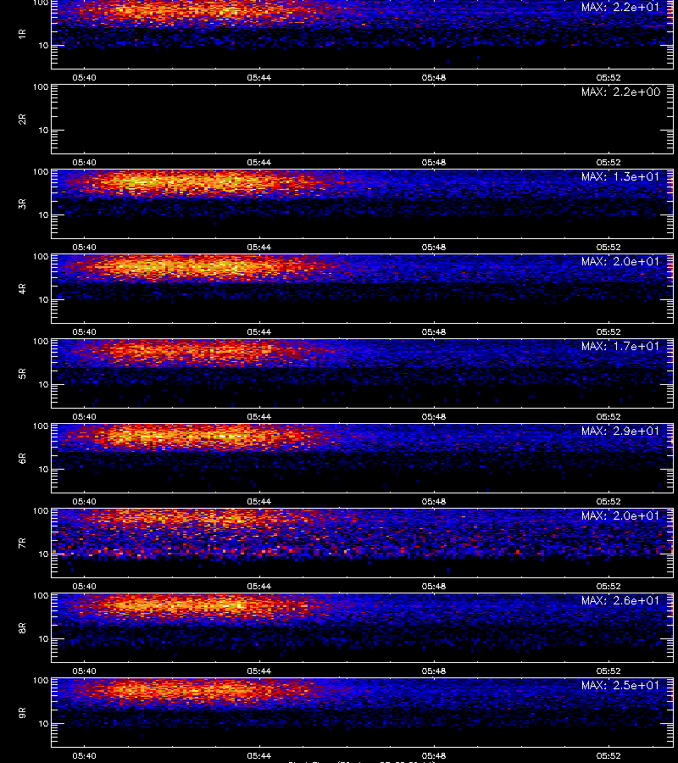678x763 pixels.
Task: Select the 05:44 time label beneath panel 6R
Action: pos(258,501)
